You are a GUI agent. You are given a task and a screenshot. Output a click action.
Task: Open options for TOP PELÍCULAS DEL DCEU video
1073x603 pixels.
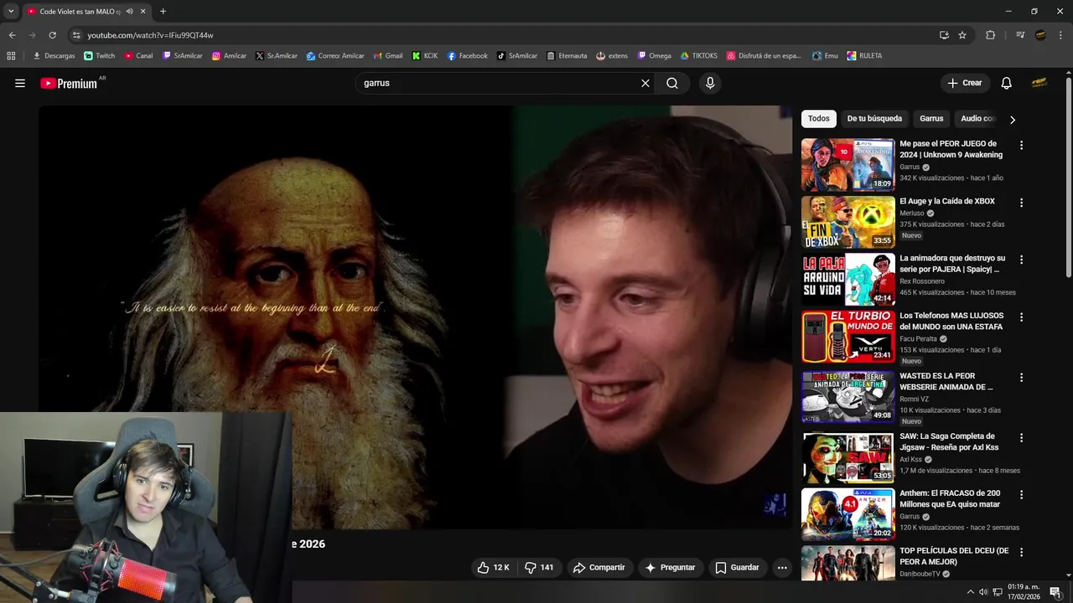coord(1021,553)
